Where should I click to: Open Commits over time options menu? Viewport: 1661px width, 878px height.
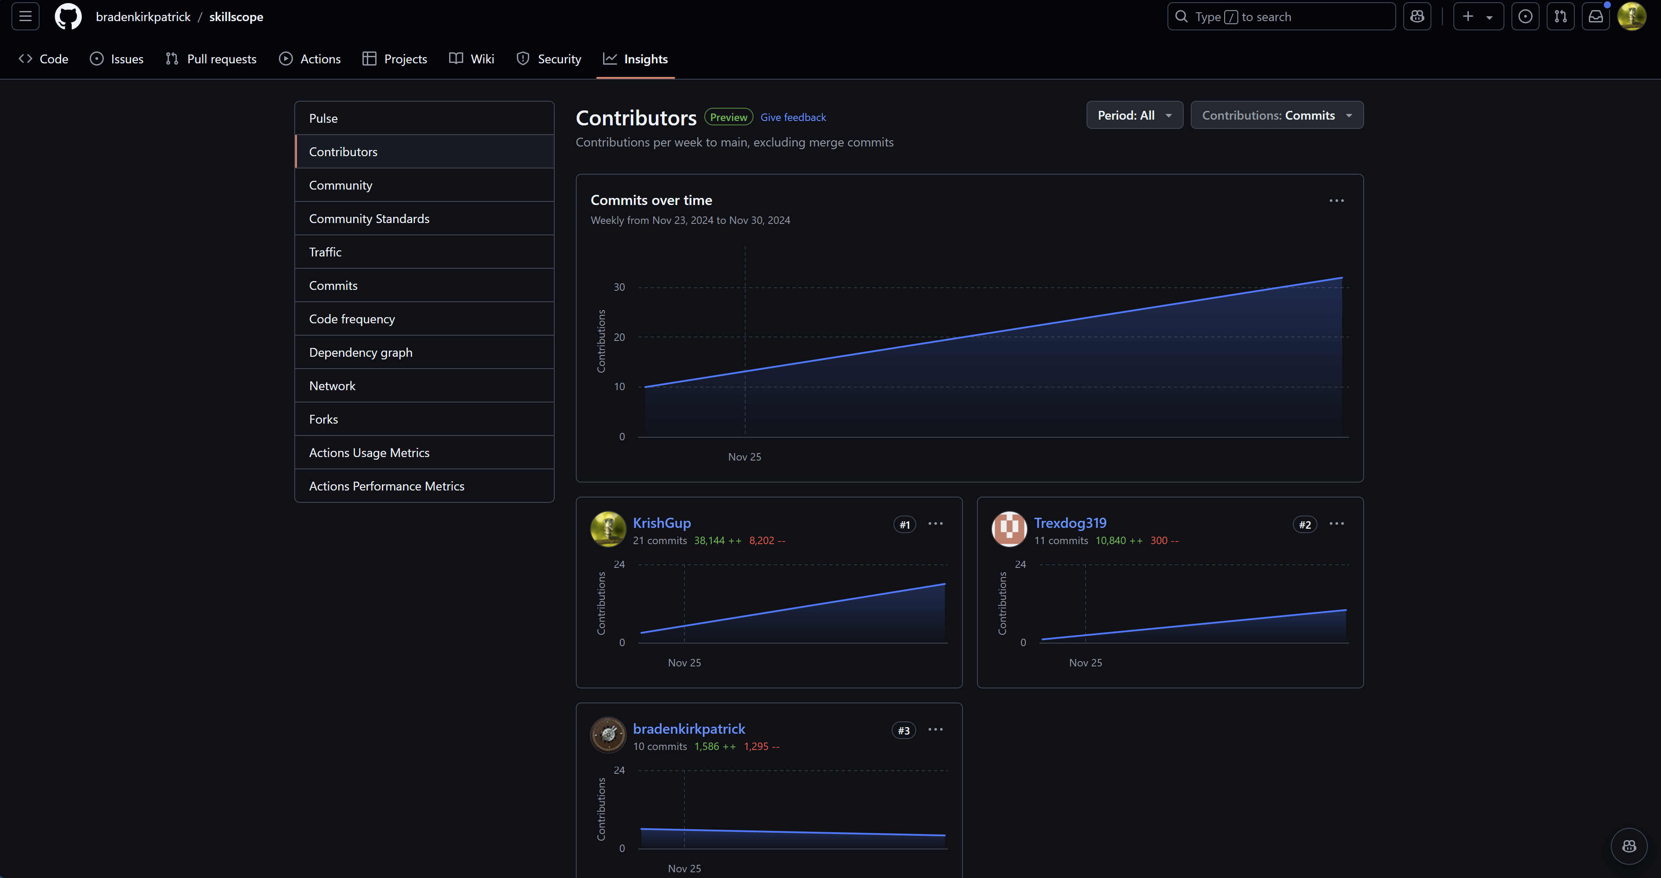pos(1336,201)
